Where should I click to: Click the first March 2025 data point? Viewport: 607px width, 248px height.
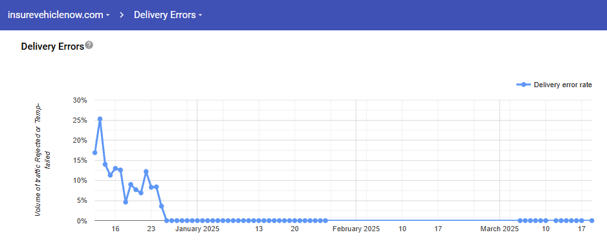coord(520,221)
